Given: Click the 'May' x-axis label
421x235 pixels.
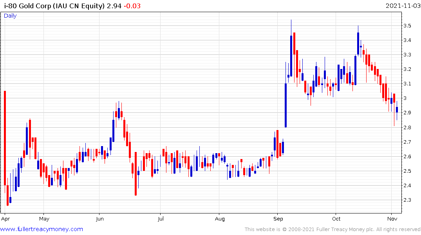Looking at the screenshot, I should point(44,219).
